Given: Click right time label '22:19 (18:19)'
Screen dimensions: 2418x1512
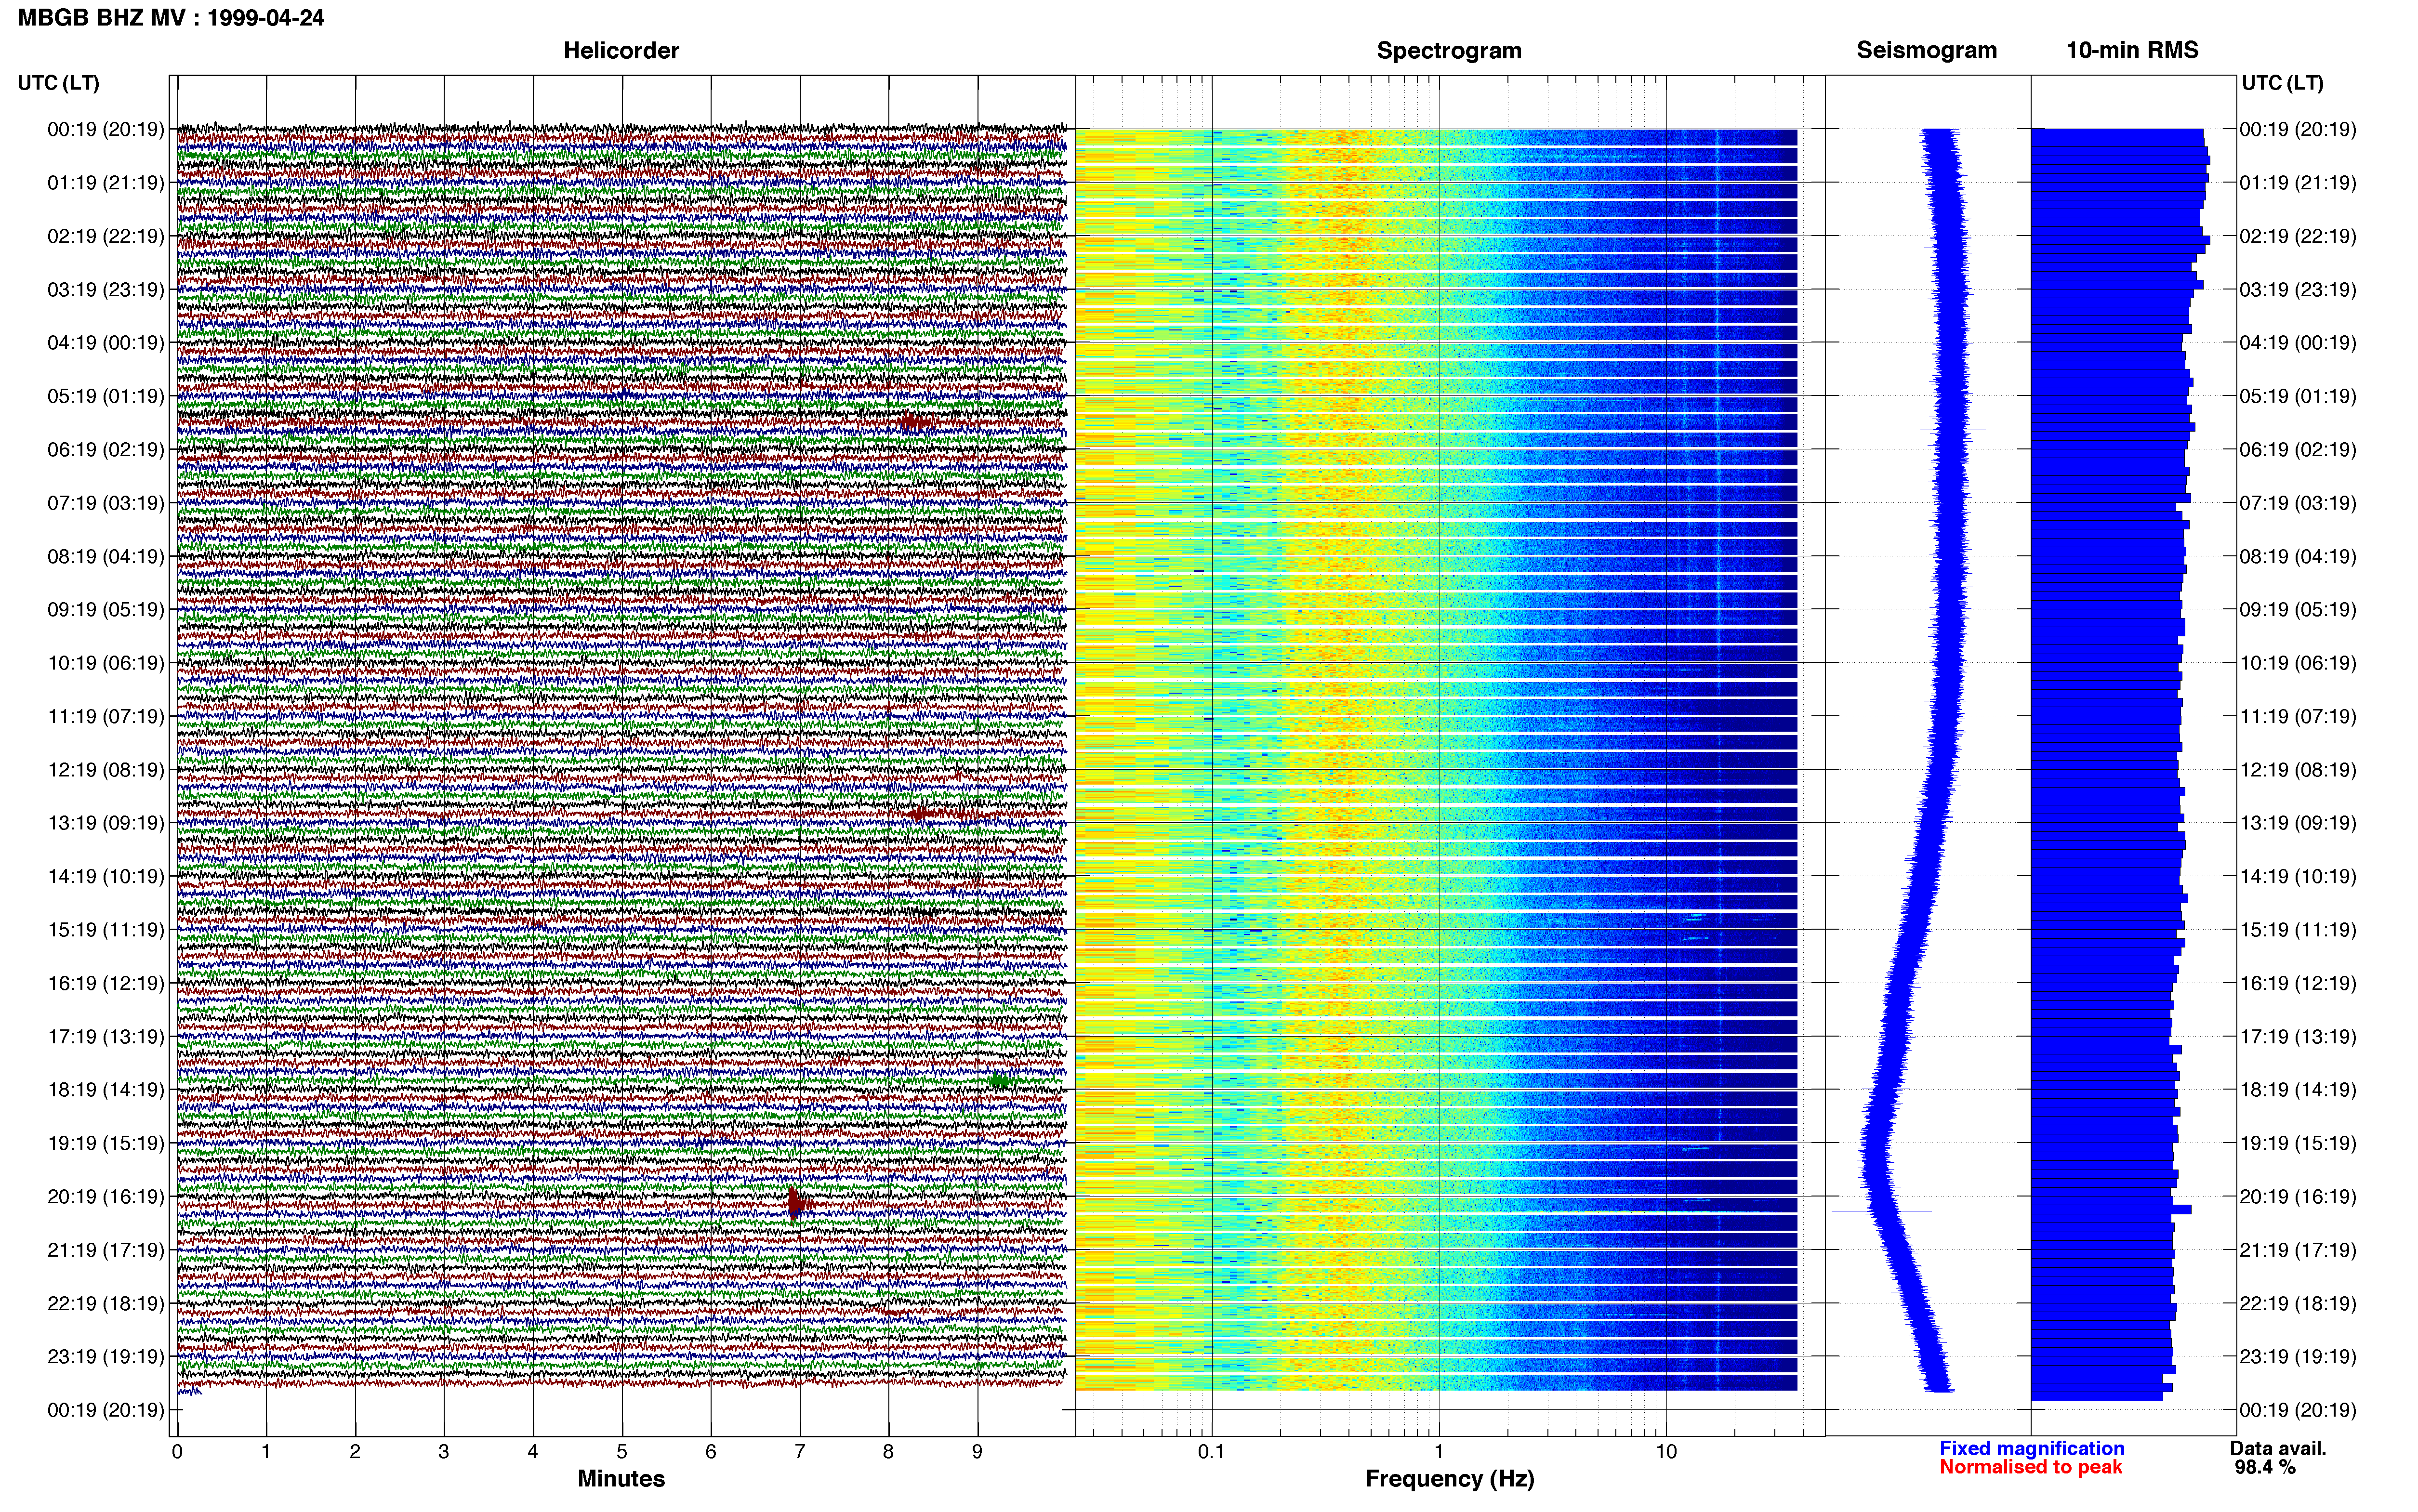Looking at the screenshot, I should [x=2298, y=1304].
